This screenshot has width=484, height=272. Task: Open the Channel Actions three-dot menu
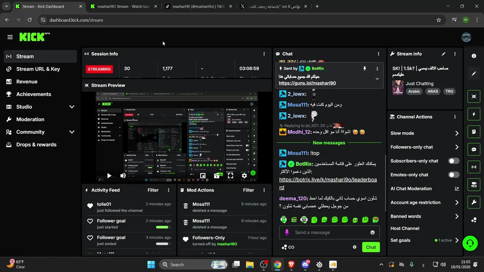click(x=455, y=117)
